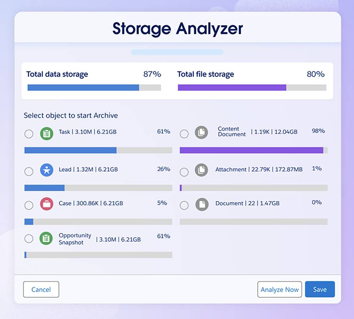Click the 'Task | 3.10M | 6.21GB' label
The image size is (354, 319).
point(88,132)
